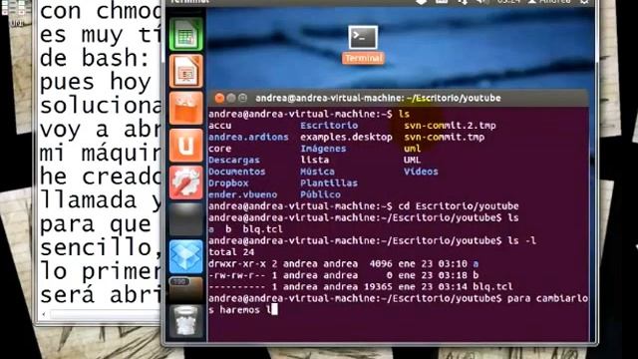
Task: Click the terminal title bar text
Action: pos(378,98)
